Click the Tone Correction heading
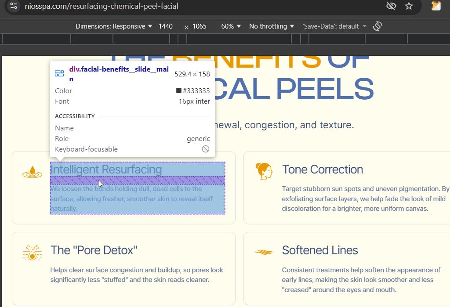The height and width of the screenshot is (307, 450). (x=323, y=170)
